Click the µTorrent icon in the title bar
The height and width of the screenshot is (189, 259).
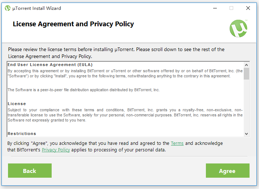[x=8, y=8]
